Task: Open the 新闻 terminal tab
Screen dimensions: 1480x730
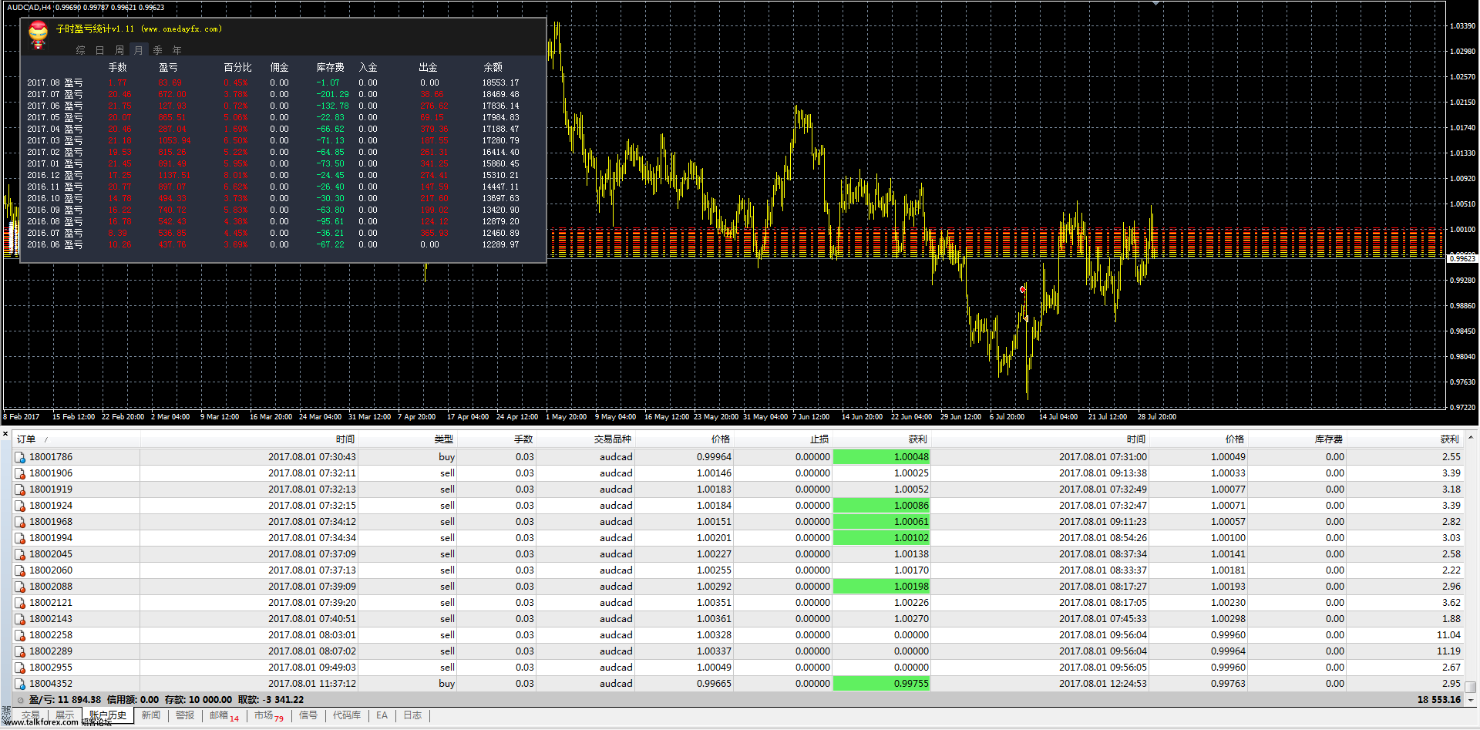Action: (151, 715)
